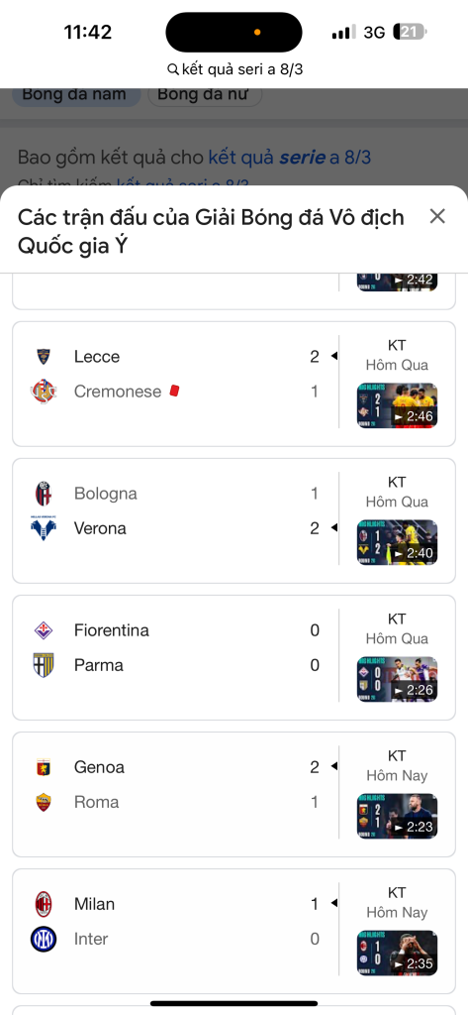
Task: Open the search bar showing "kết quả seri a 8/3"
Action: (234, 69)
